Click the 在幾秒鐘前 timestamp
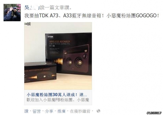The height and width of the screenshot is (115, 163). tap(80, 111)
